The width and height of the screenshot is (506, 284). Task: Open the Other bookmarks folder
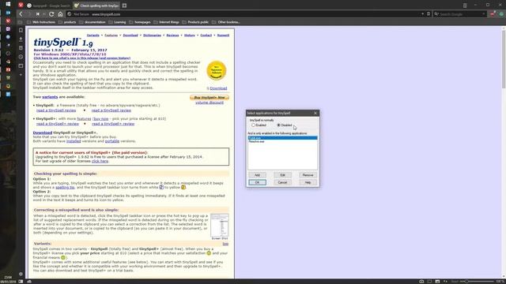click(x=225, y=22)
